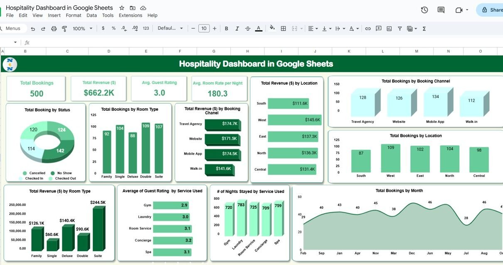Increase decimal places

[135, 29]
